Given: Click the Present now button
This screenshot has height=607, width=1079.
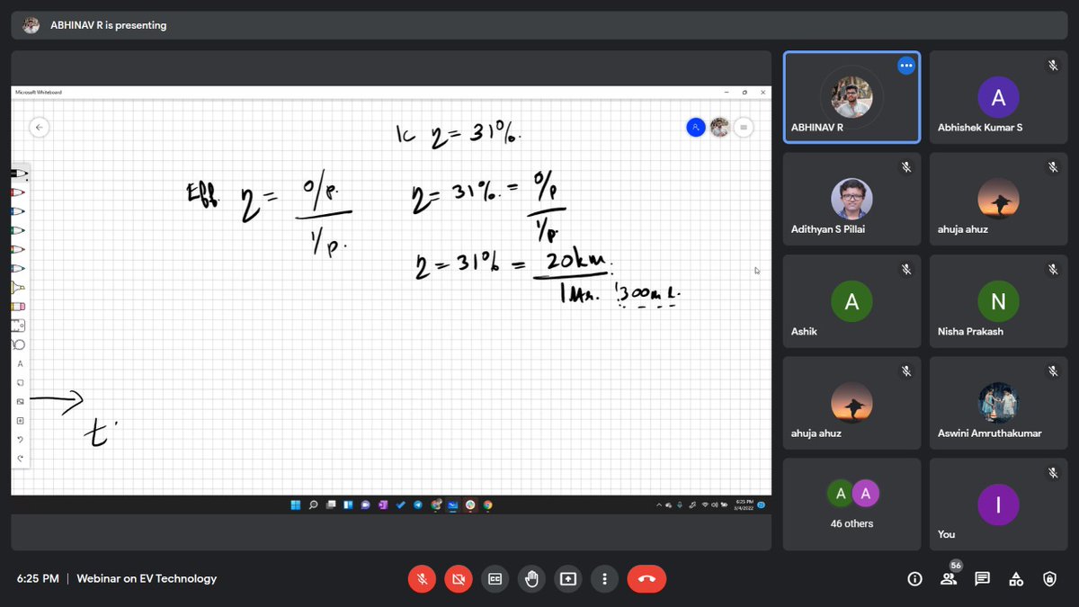Looking at the screenshot, I should [568, 579].
